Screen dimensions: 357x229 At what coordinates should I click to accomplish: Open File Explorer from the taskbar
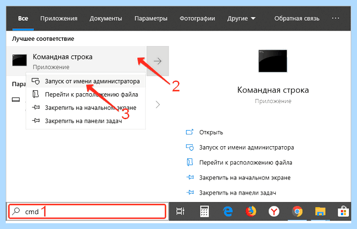tap(320, 212)
